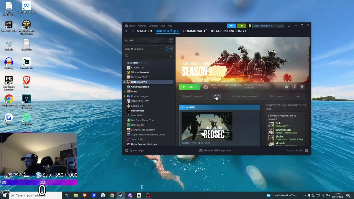Open collections grid view icon beside Accueil
This screenshot has height=199, width=354.
pyautogui.click(x=171, y=40)
